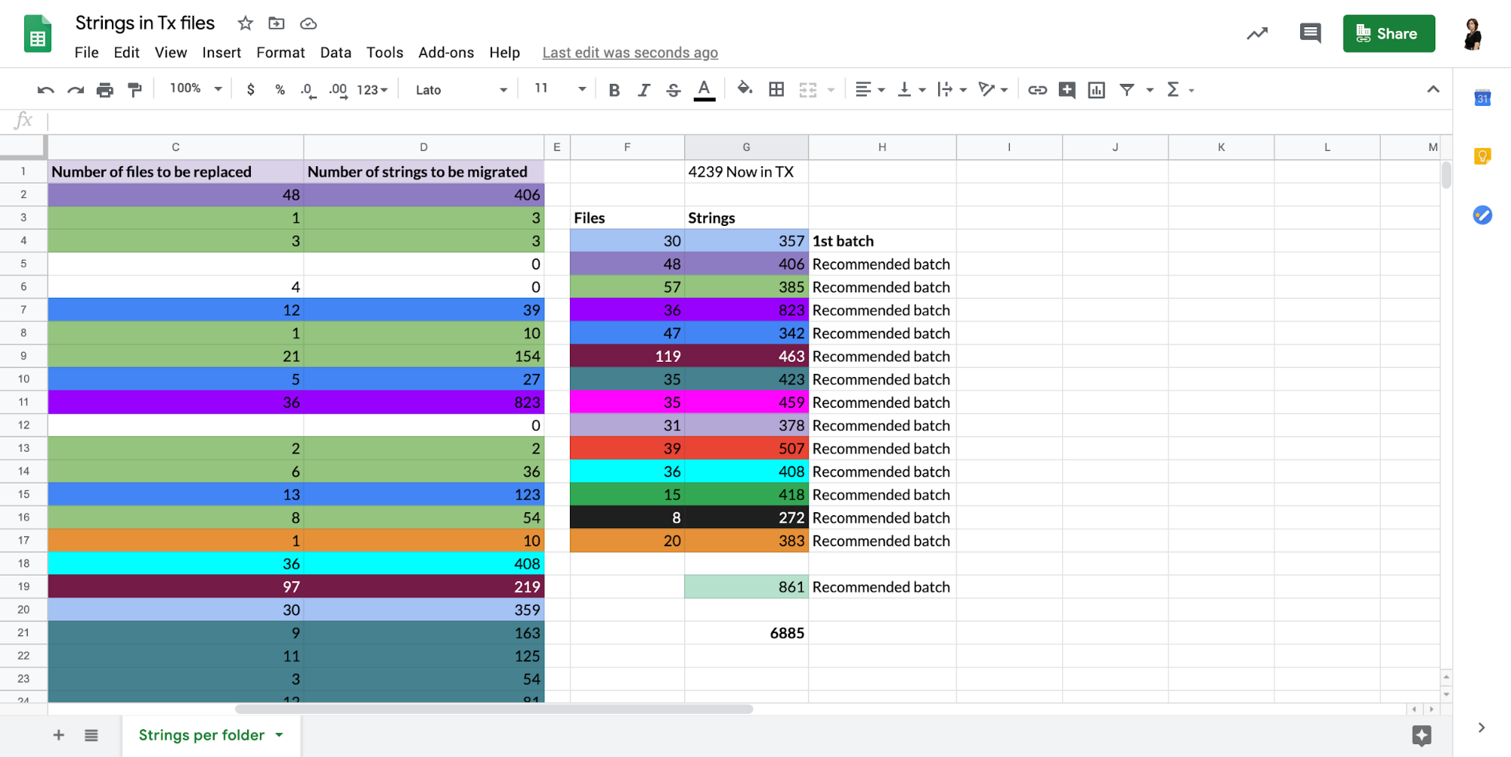Open the font size 11 dropdown
Viewport: 1511px width, 757px height.
[560, 89]
